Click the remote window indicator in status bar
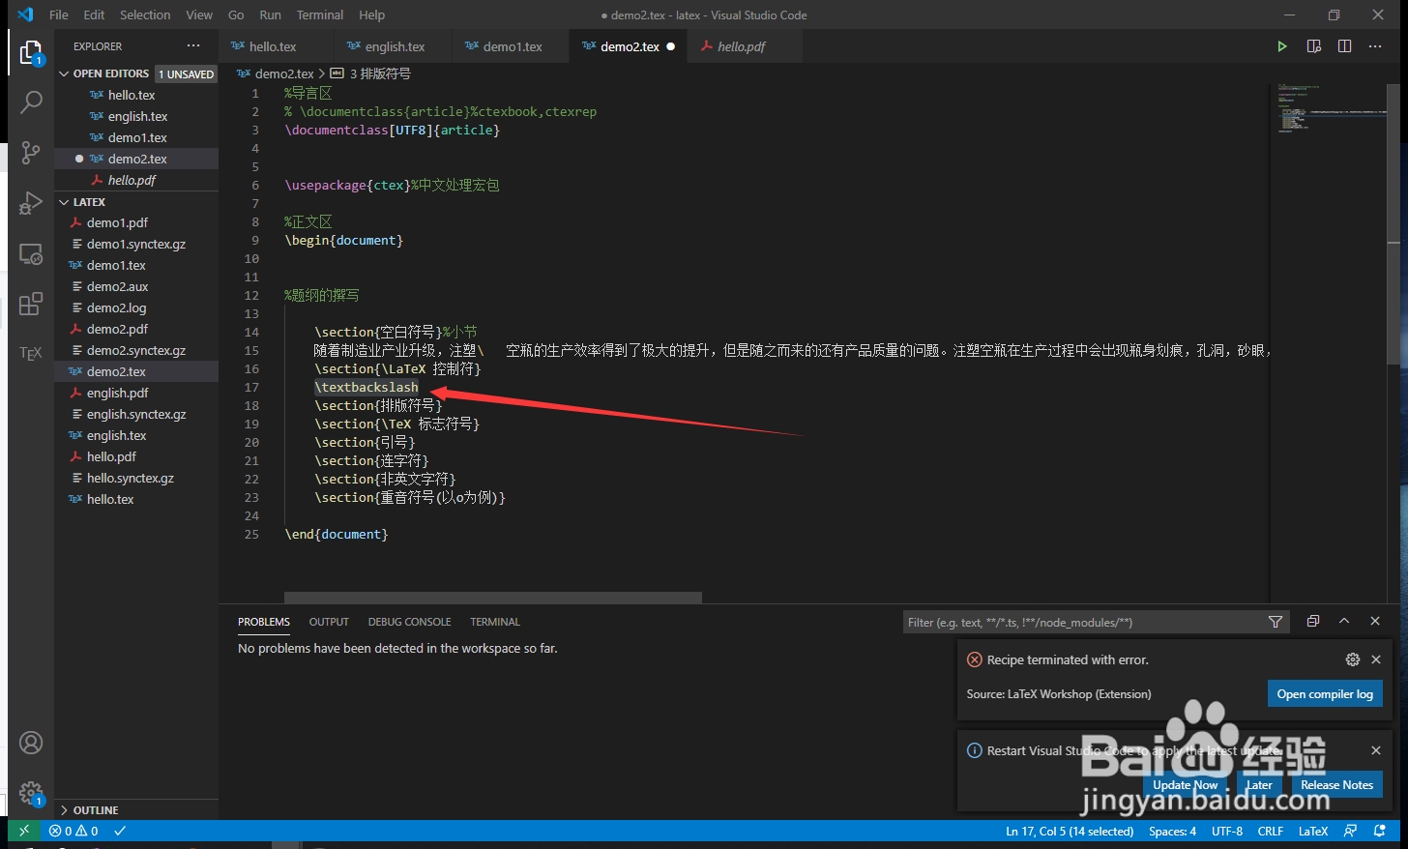 click(24, 831)
